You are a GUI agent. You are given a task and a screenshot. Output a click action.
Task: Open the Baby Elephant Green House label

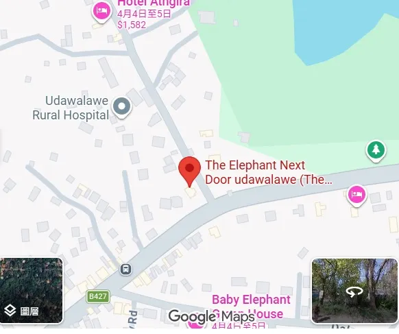251,307
